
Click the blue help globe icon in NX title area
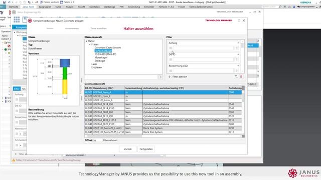point(294,6)
